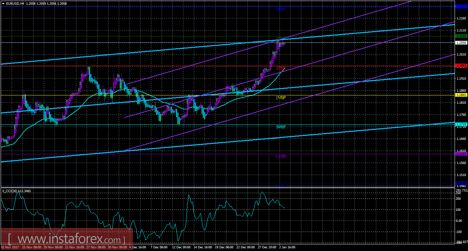Click the 250 level on the CCI scale

459,193
